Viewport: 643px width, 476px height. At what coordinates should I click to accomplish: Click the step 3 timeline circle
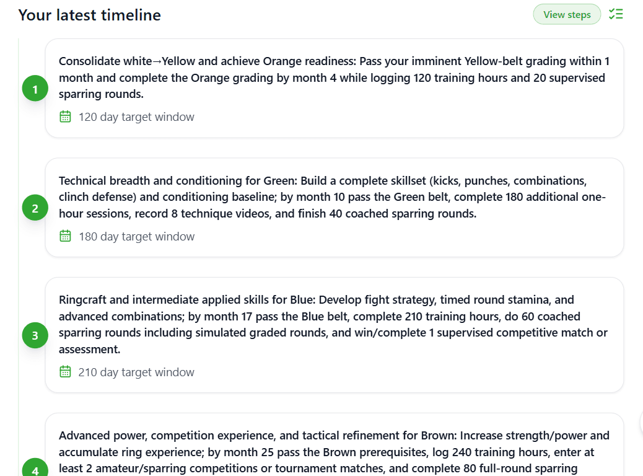tap(35, 335)
